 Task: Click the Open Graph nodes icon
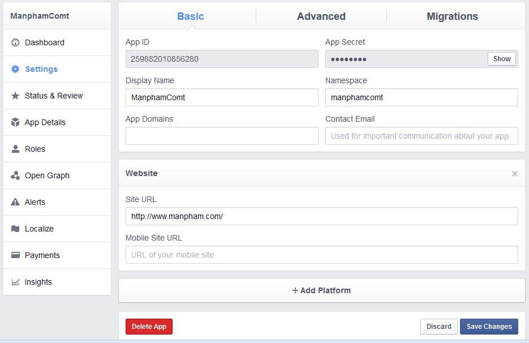(x=15, y=175)
